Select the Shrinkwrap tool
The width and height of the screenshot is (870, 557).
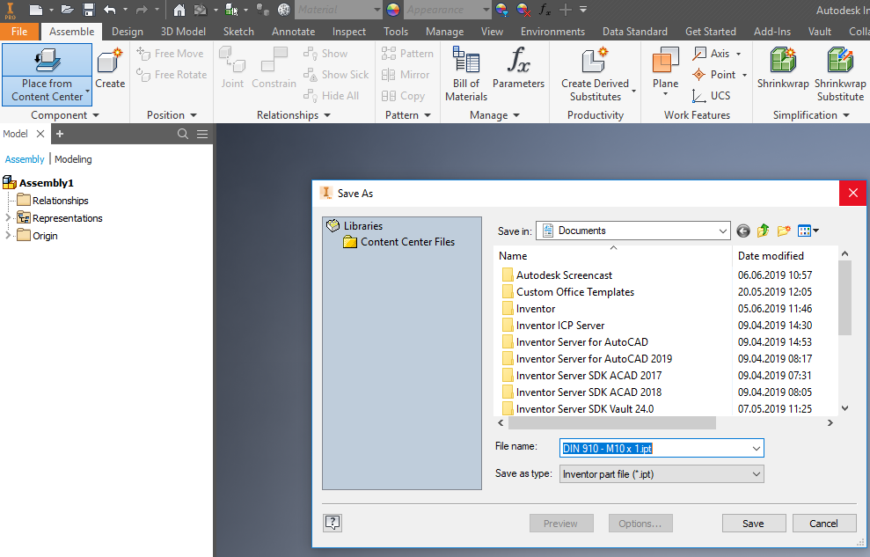[783, 70]
